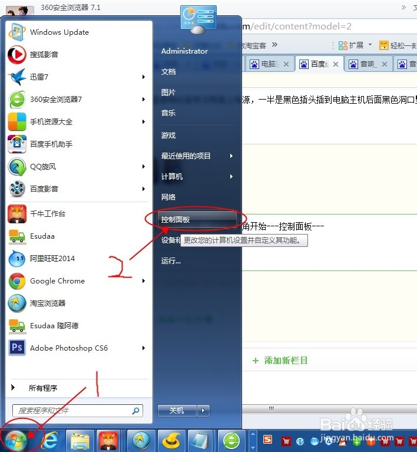Open QQ旋风 downloader
The image size is (417, 452).
pyautogui.click(x=78, y=167)
